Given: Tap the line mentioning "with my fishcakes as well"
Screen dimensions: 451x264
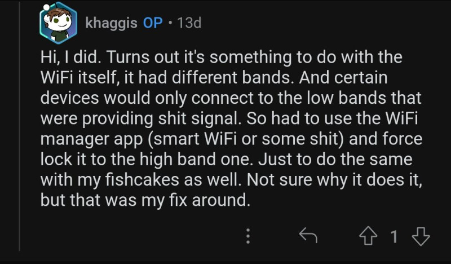Looking at the screenshot, I should (x=231, y=180).
